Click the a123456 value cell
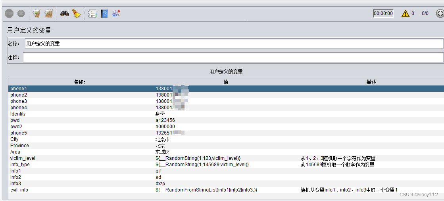 pyautogui.click(x=227, y=120)
